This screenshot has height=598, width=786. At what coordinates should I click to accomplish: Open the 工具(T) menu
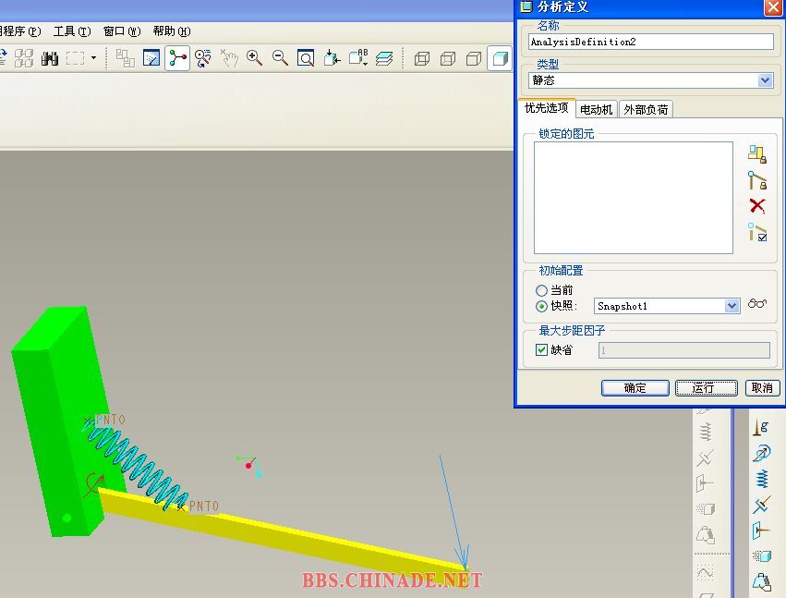coord(71,31)
